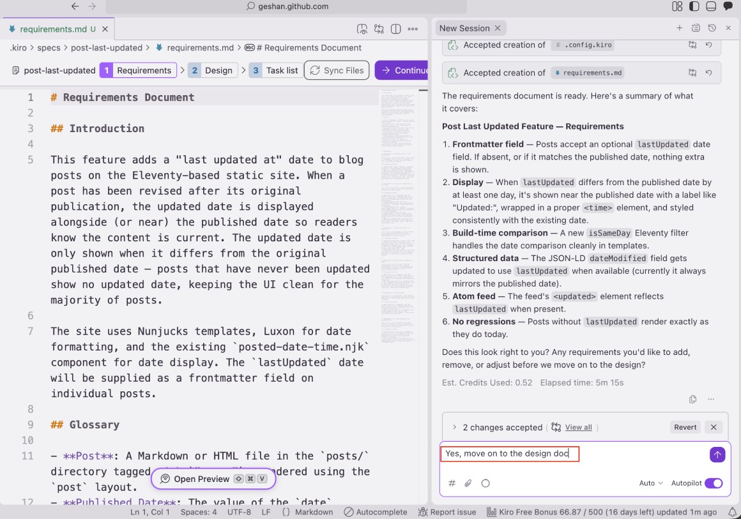This screenshot has height=519, width=741.
Task: Click the specs breadcrumb
Action: tap(49, 48)
